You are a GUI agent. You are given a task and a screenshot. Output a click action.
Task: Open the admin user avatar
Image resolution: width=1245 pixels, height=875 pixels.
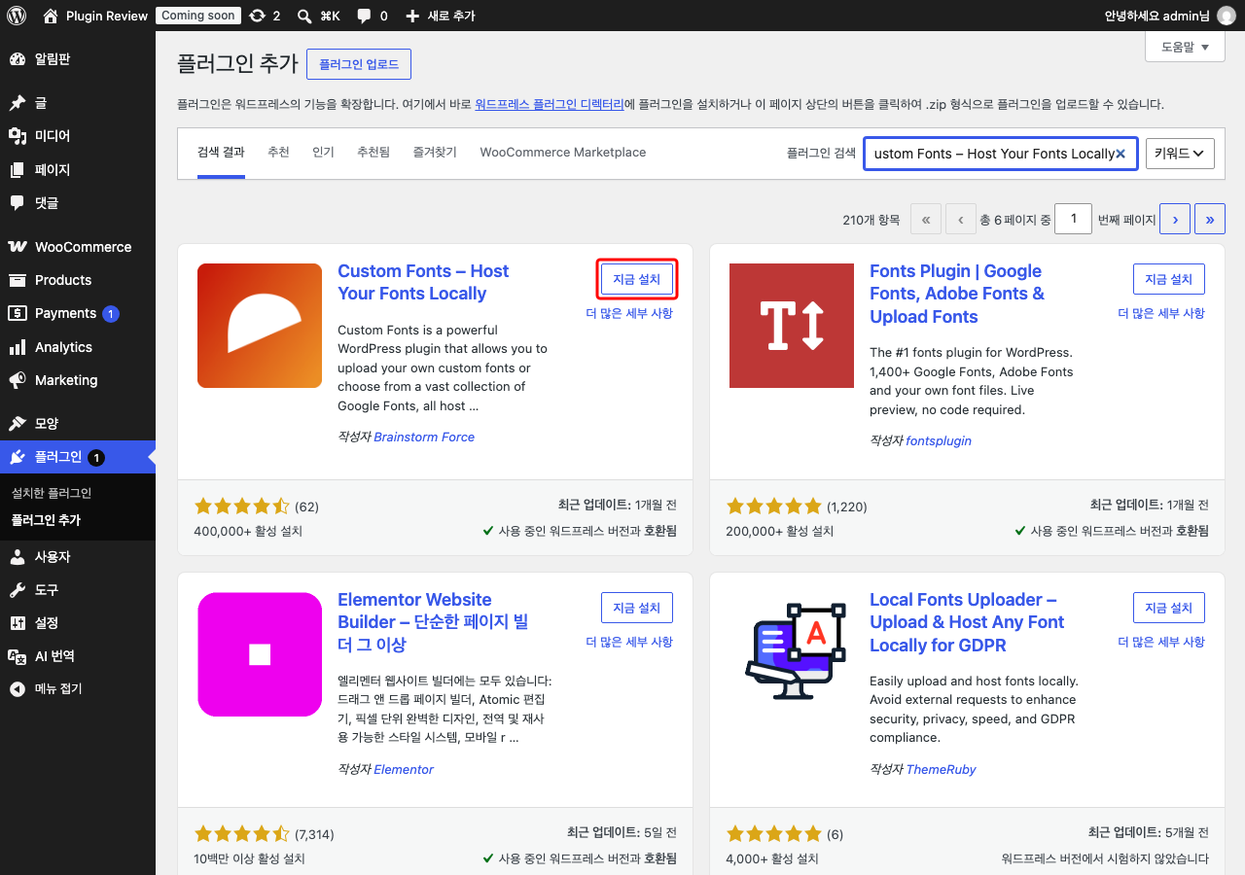1226,16
